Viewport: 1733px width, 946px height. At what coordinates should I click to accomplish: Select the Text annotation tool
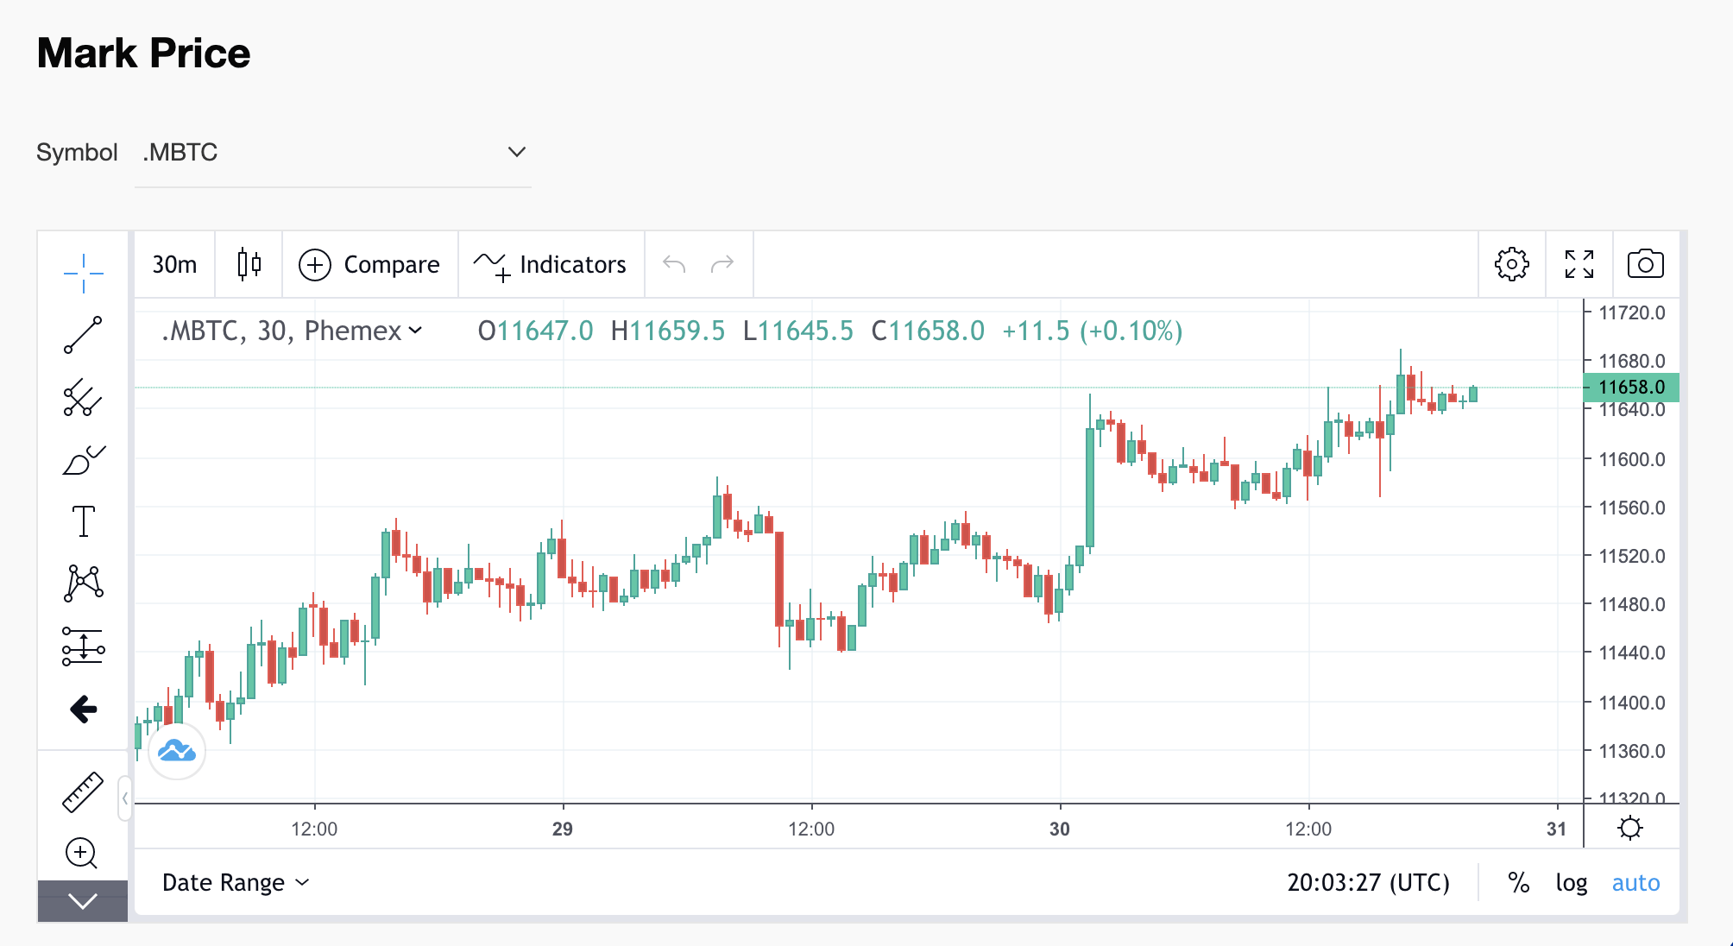(83, 521)
